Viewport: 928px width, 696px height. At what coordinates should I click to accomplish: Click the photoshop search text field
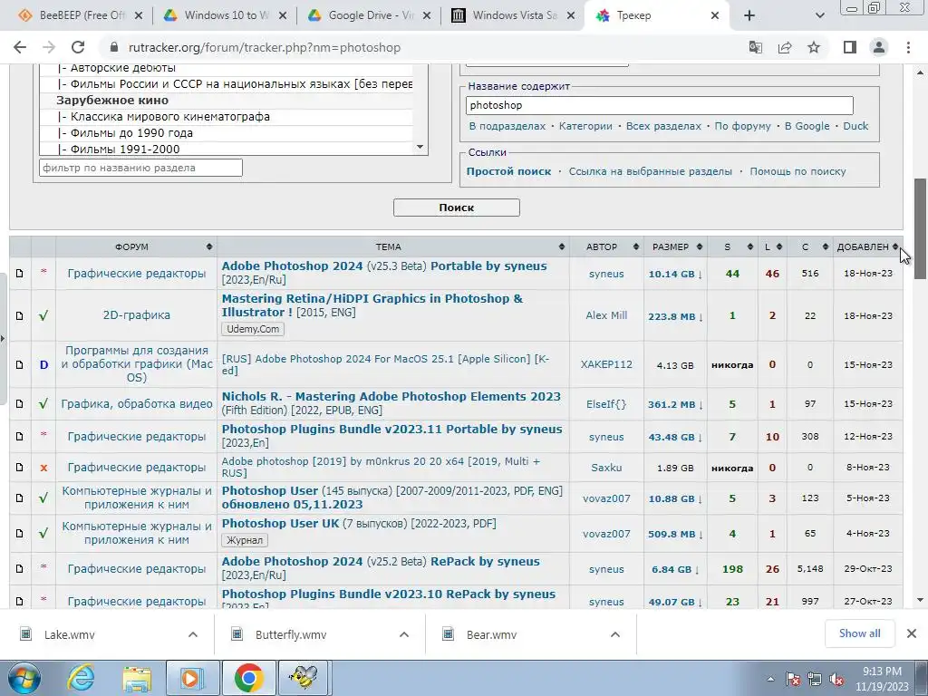coord(660,105)
